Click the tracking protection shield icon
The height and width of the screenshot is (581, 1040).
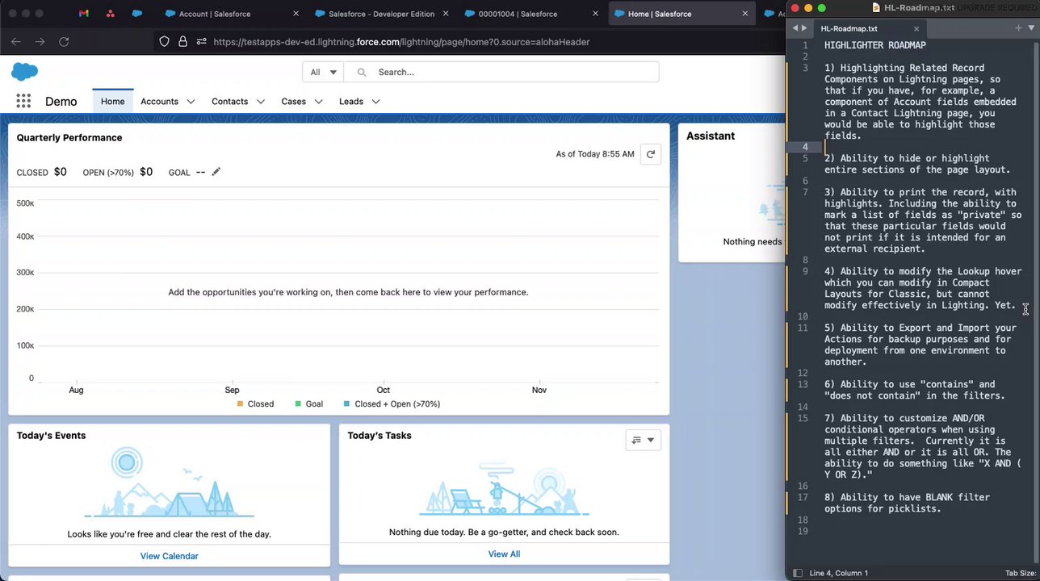(165, 41)
